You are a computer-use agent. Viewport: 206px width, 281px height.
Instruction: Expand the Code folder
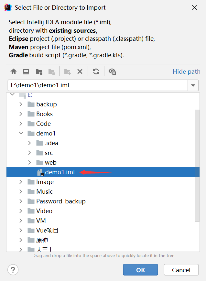pos(21,124)
